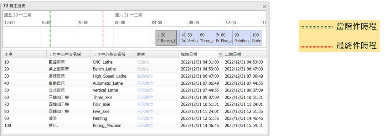Screen dimensions: 392x136
Task: Select the CNC_Lathe row
Action: [x=135, y=62]
